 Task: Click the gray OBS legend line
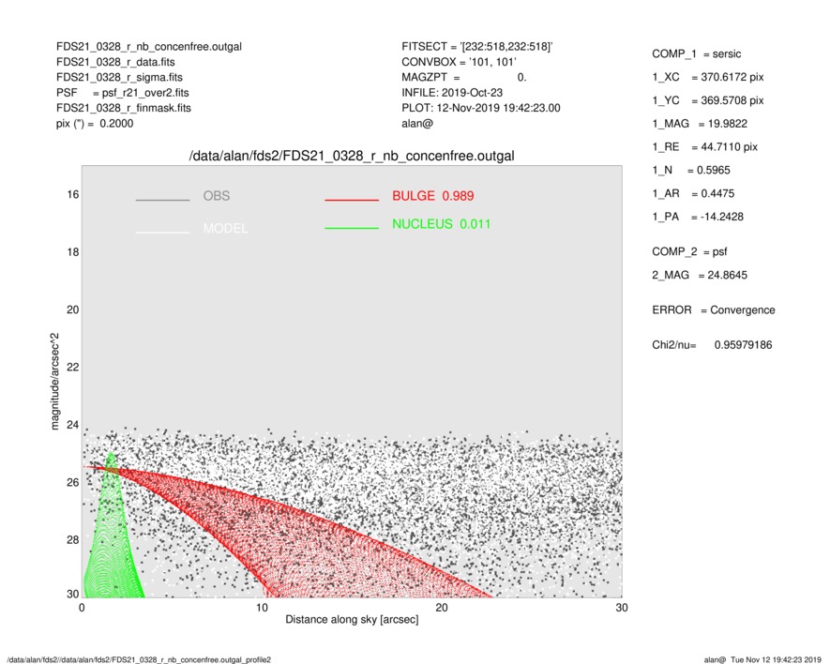coord(162,200)
